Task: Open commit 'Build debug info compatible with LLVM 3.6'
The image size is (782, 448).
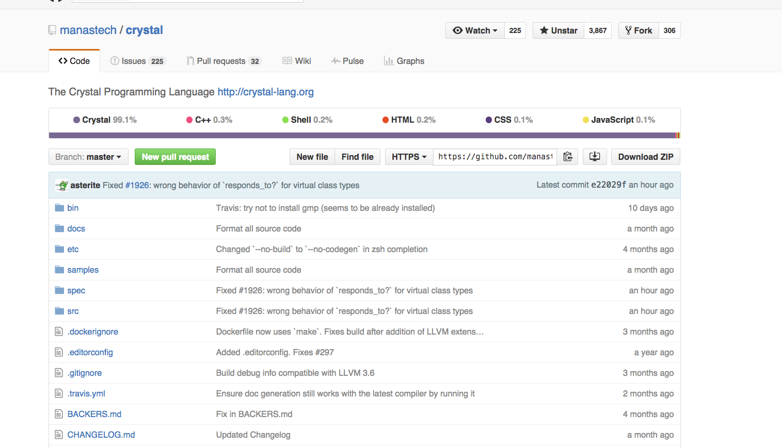Action: pos(295,373)
